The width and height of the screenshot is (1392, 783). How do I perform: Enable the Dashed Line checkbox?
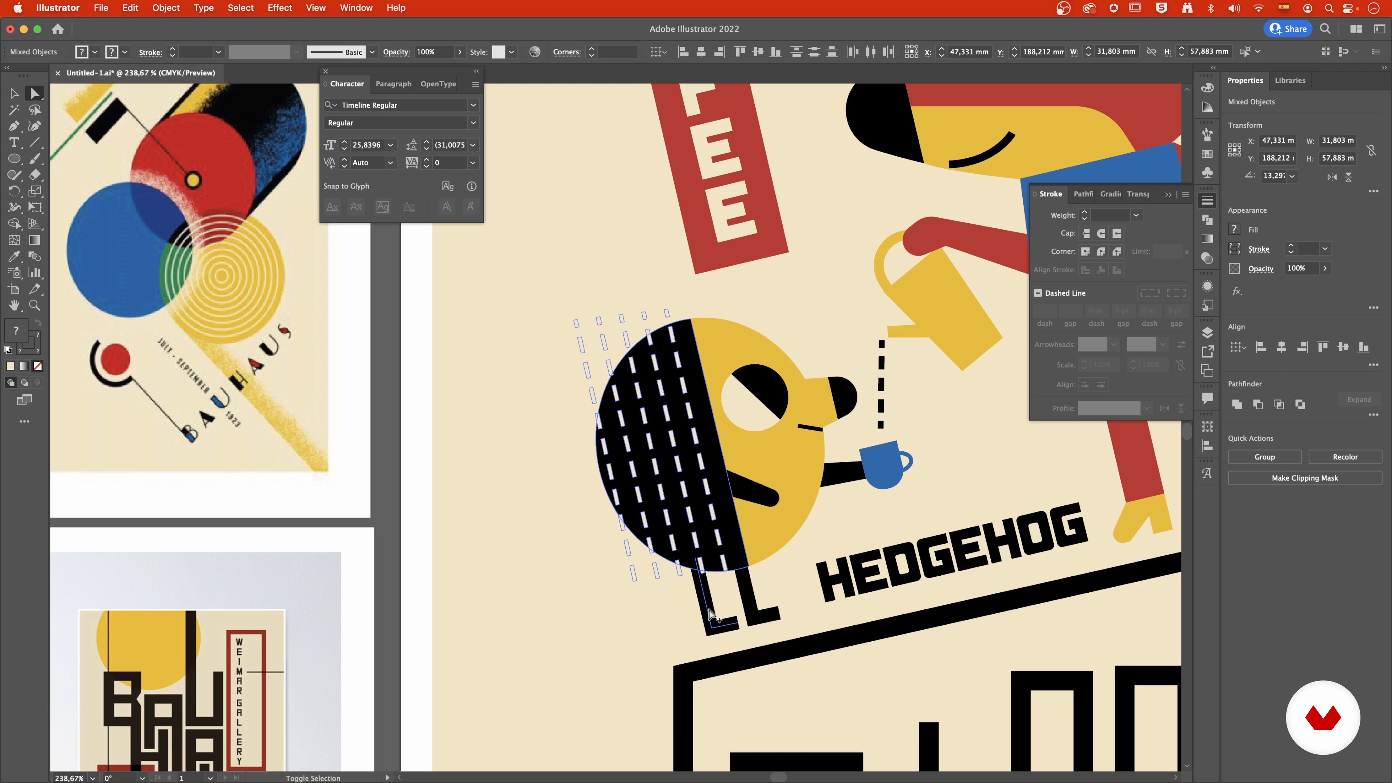[x=1038, y=293]
